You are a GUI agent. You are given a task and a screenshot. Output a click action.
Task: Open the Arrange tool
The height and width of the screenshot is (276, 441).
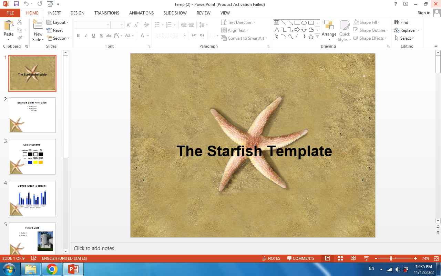tap(329, 30)
